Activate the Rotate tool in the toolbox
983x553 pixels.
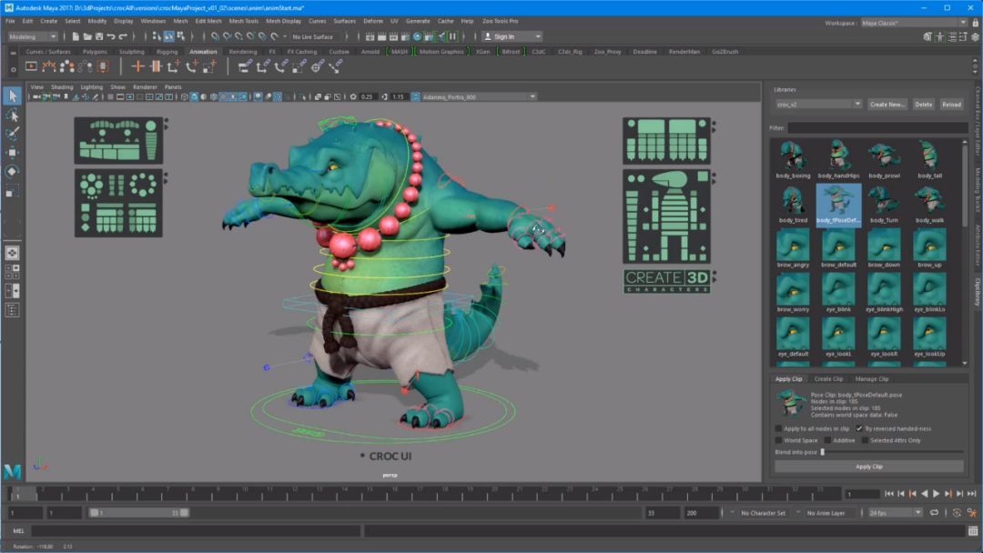pyautogui.click(x=12, y=172)
